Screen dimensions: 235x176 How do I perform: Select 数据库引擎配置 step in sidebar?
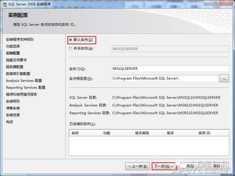pos(18,74)
